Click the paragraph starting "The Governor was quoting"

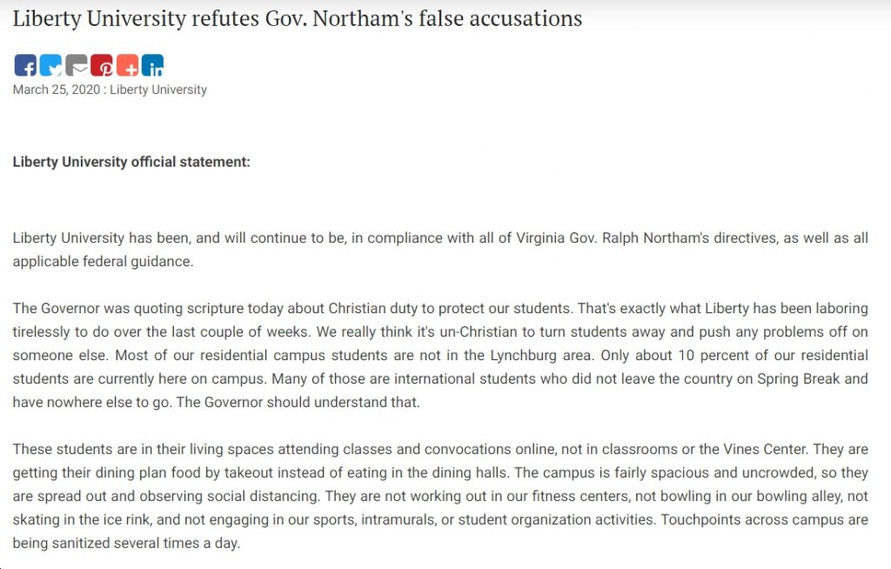[x=440, y=355]
